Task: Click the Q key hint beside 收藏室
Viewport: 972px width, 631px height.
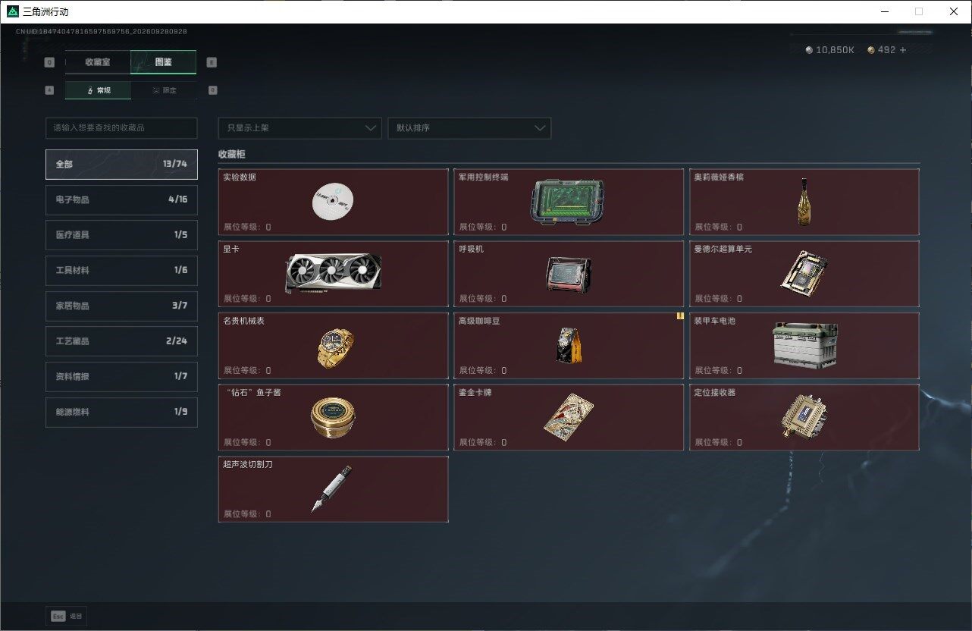Action: coord(49,62)
